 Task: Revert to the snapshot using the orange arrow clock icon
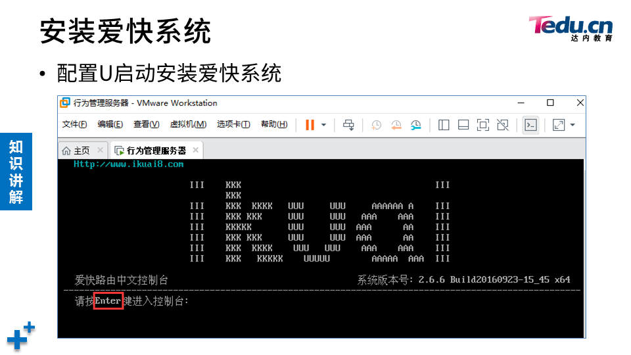pyautogui.click(x=396, y=125)
